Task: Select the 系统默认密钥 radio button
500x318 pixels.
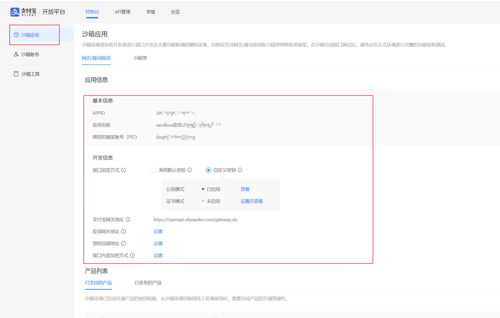Action: pyautogui.click(x=154, y=170)
